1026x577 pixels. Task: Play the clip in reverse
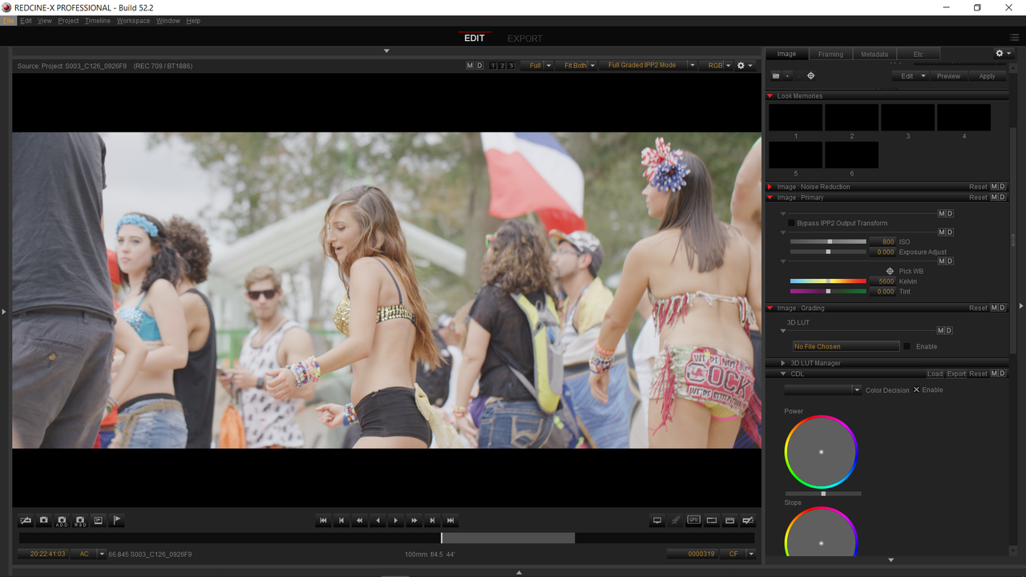pyautogui.click(x=378, y=520)
